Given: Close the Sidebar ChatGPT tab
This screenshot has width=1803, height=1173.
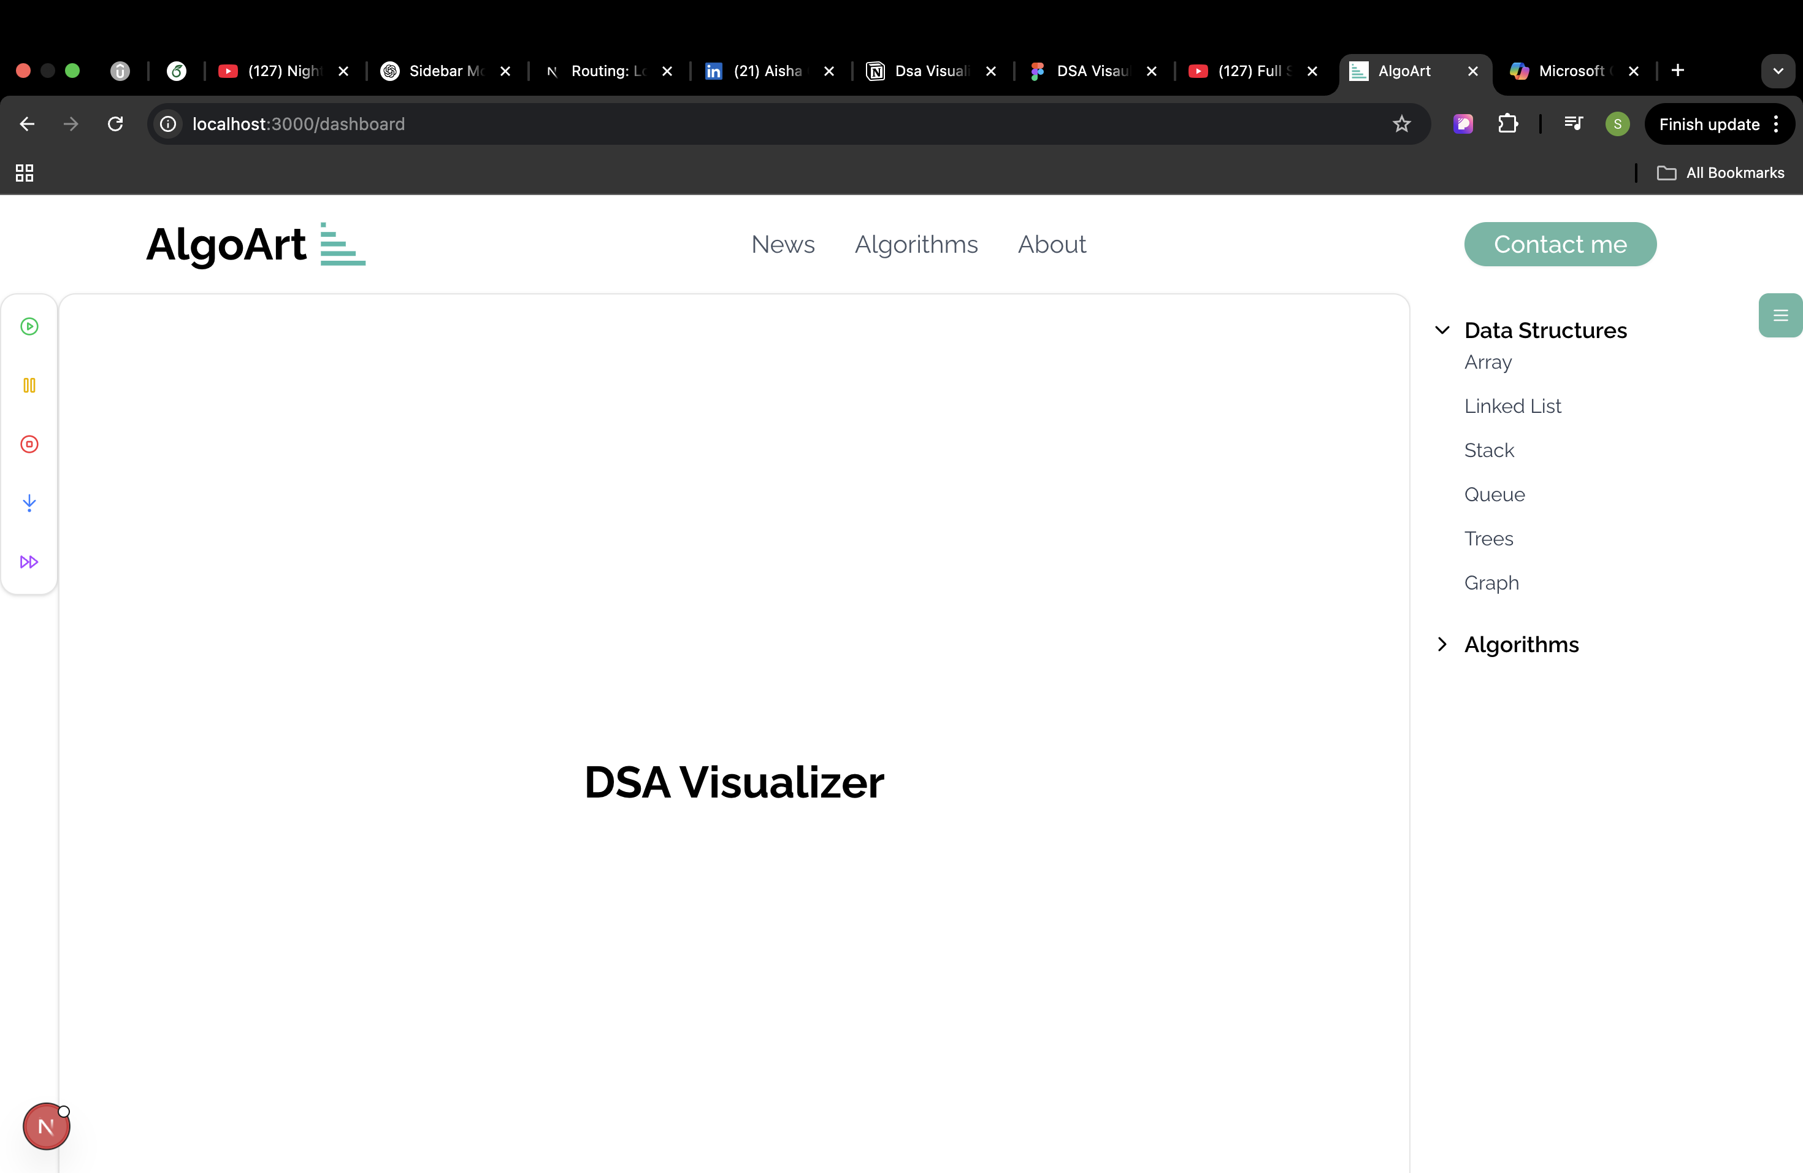Looking at the screenshot, I should [x=505, y=71].
